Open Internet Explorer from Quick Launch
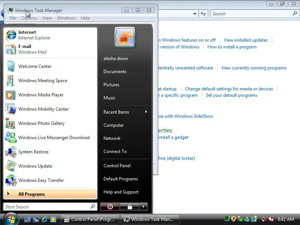Viewport: 300px width, 225px height. click(45, 219)
